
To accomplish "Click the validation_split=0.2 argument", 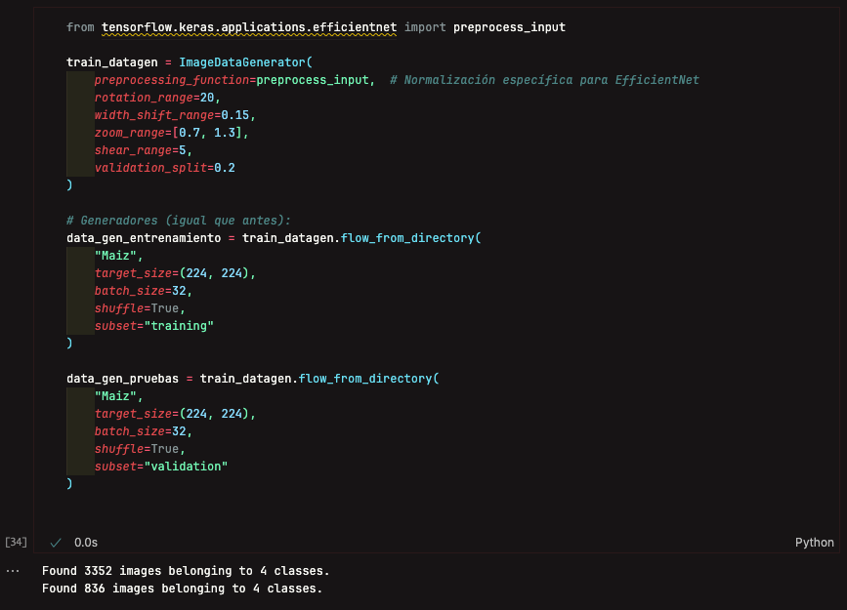I will [x=165, y=168].
